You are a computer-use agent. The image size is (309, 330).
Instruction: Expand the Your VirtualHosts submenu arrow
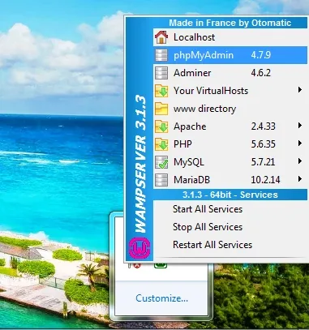(300, 90)
